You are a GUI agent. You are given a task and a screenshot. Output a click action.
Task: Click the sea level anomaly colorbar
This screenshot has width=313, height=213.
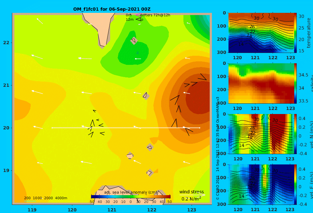coord(131,196)
